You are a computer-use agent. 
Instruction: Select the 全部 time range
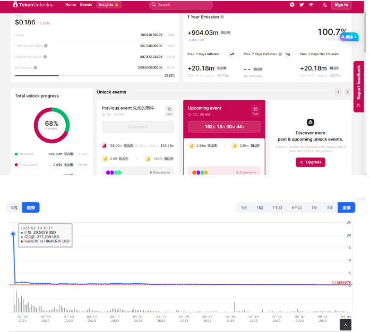346,207
